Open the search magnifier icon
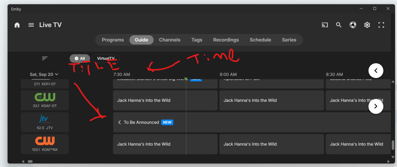 338,25
